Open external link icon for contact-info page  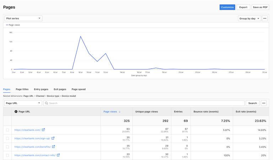coord(58,155)
